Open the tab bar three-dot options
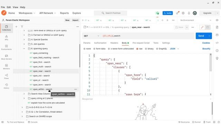 (x=173, y=20)
